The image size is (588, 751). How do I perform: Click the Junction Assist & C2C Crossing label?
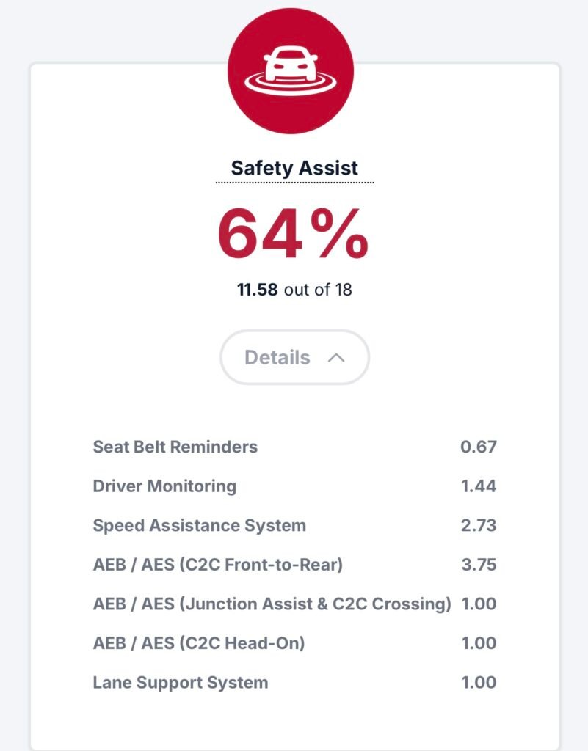272,604
